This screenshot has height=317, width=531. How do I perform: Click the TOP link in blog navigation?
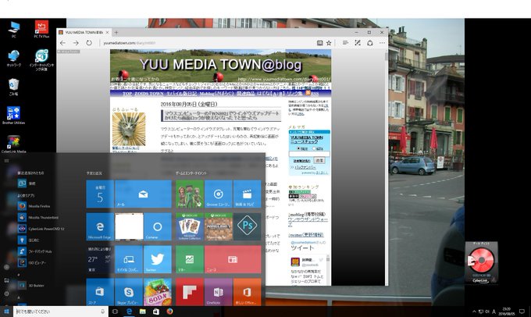point(127,94)
